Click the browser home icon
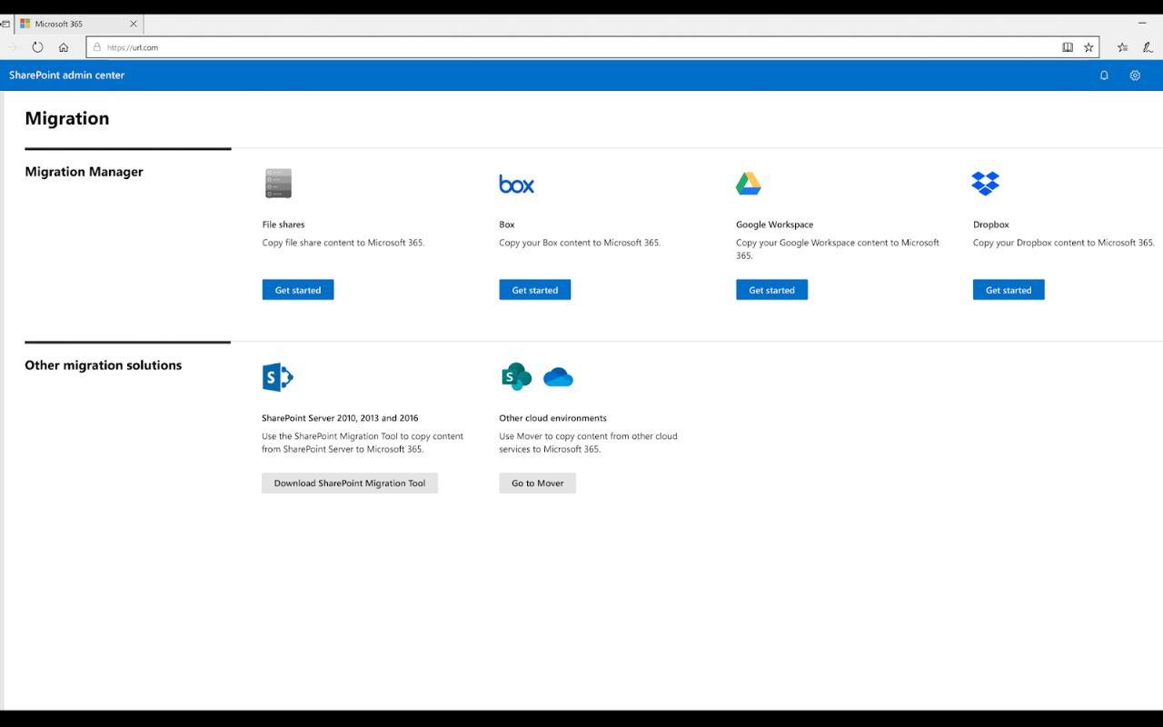The width and height of the screenshot is (1163, 727). pos(64,47)
